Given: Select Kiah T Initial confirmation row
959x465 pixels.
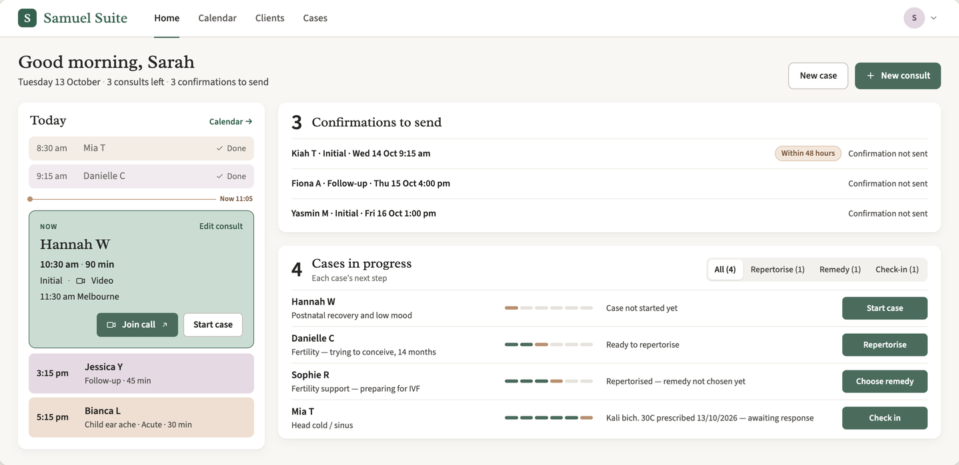Looking at the screenshot, I should 610,154.
